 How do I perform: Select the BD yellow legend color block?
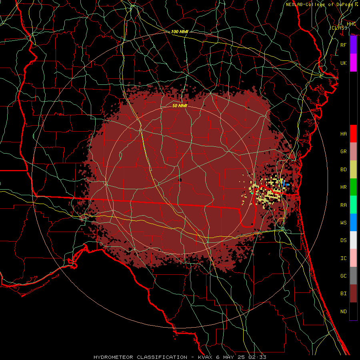[353, 169]
